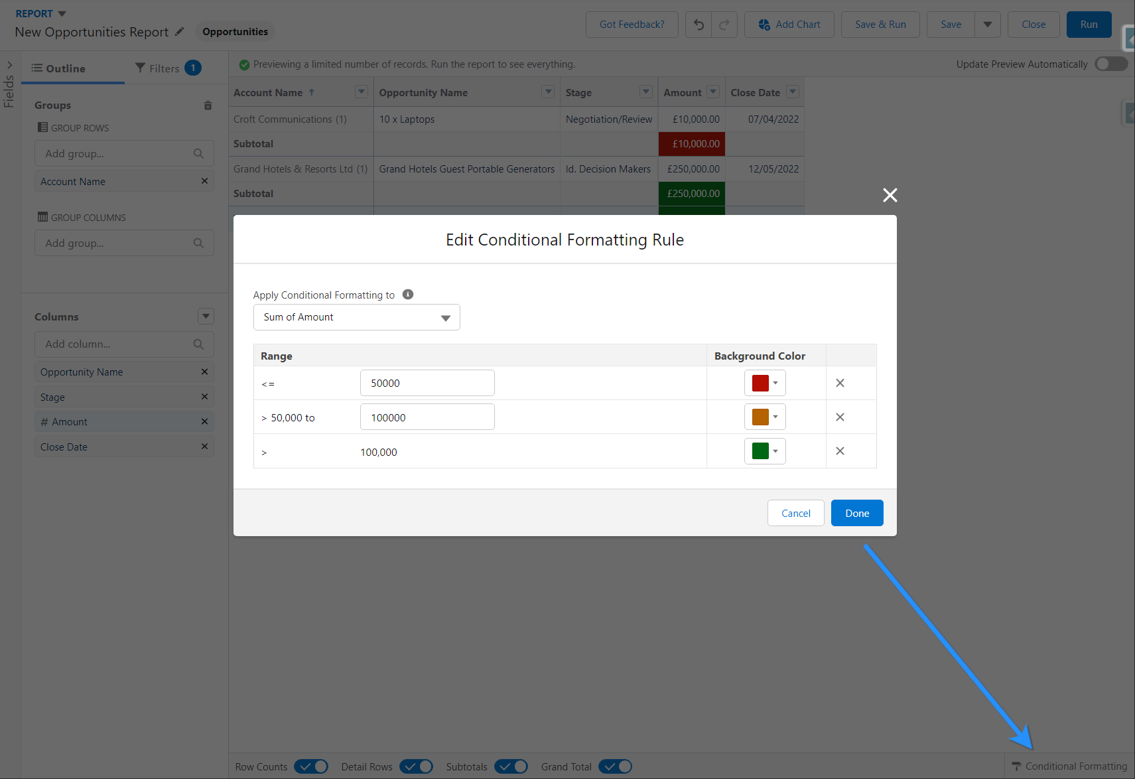The height and width of the screenshot is (779, 1135).
Task: Click the Add column search field
Action: pos(124,344)
